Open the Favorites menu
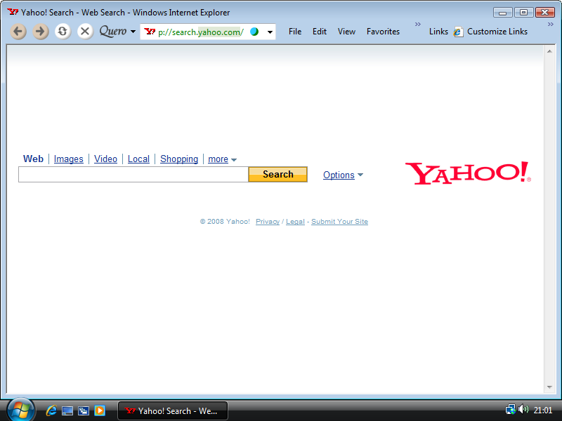The width and height of the screenshot is (562, 421). click(383, 32)
